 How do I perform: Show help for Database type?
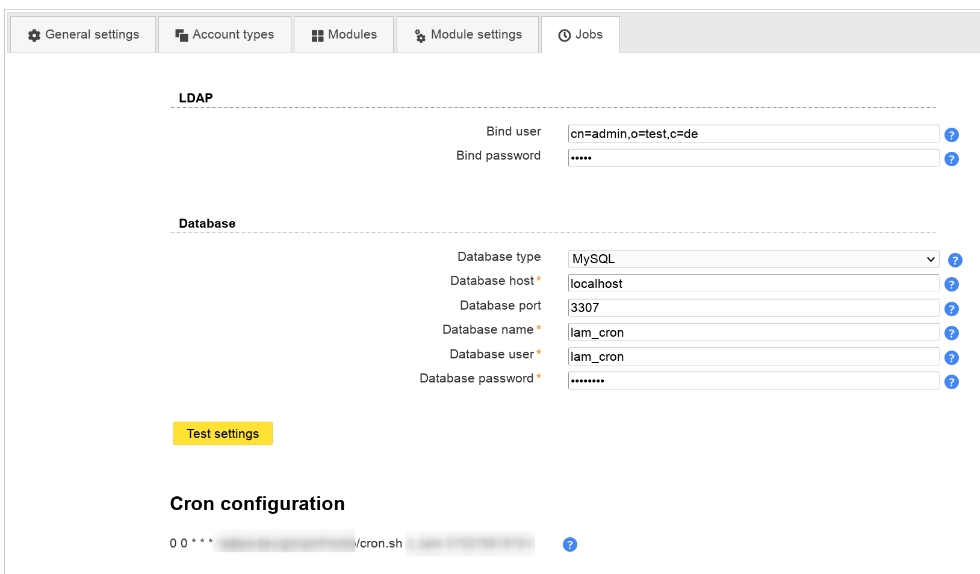(x=955, y=260)
